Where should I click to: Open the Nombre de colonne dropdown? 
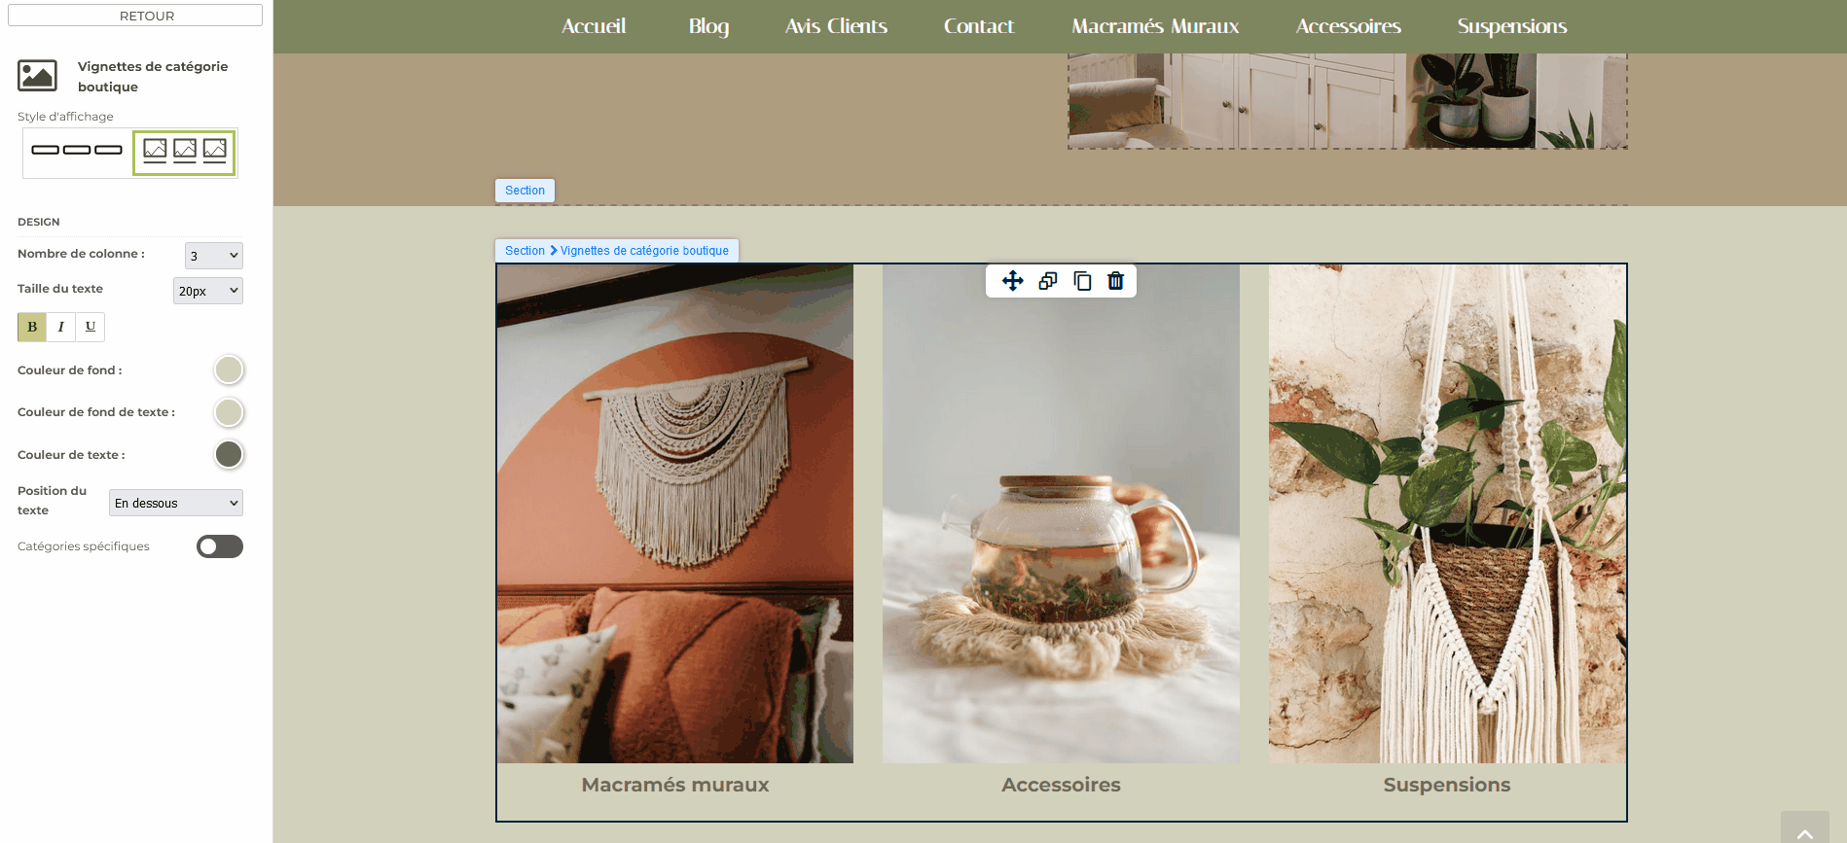[x=214, y=256]
